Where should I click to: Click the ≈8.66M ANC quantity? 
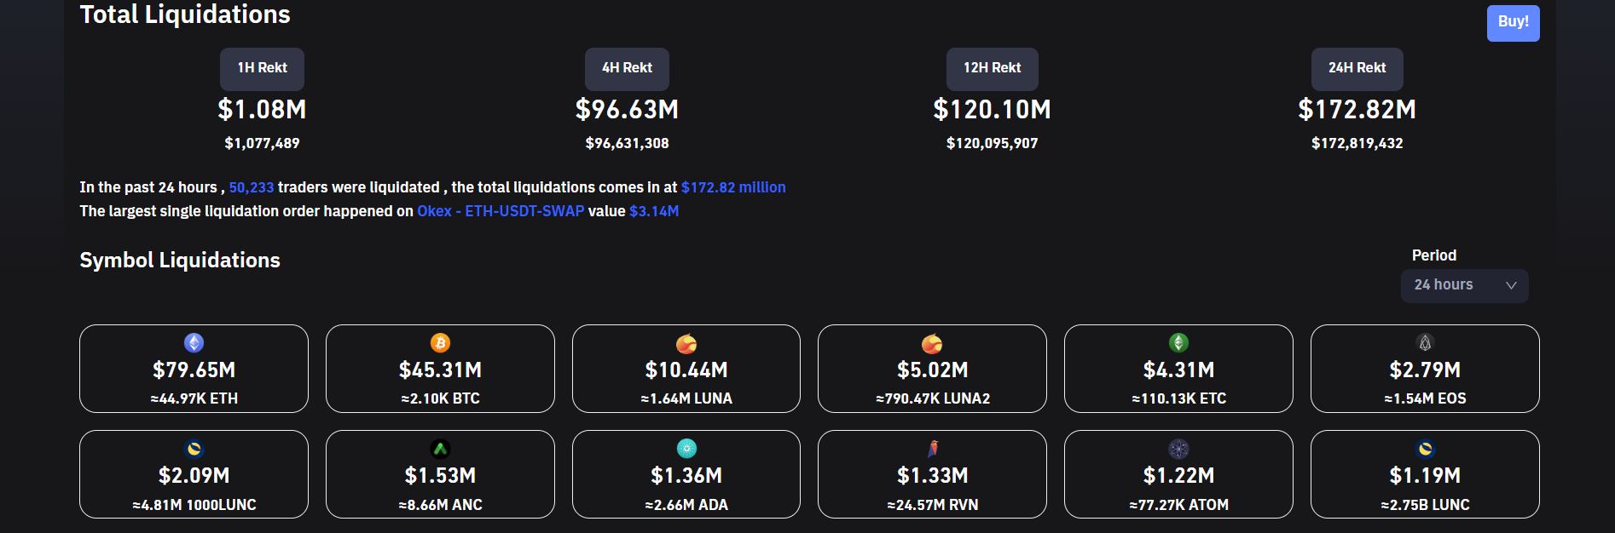pos(440,505)
